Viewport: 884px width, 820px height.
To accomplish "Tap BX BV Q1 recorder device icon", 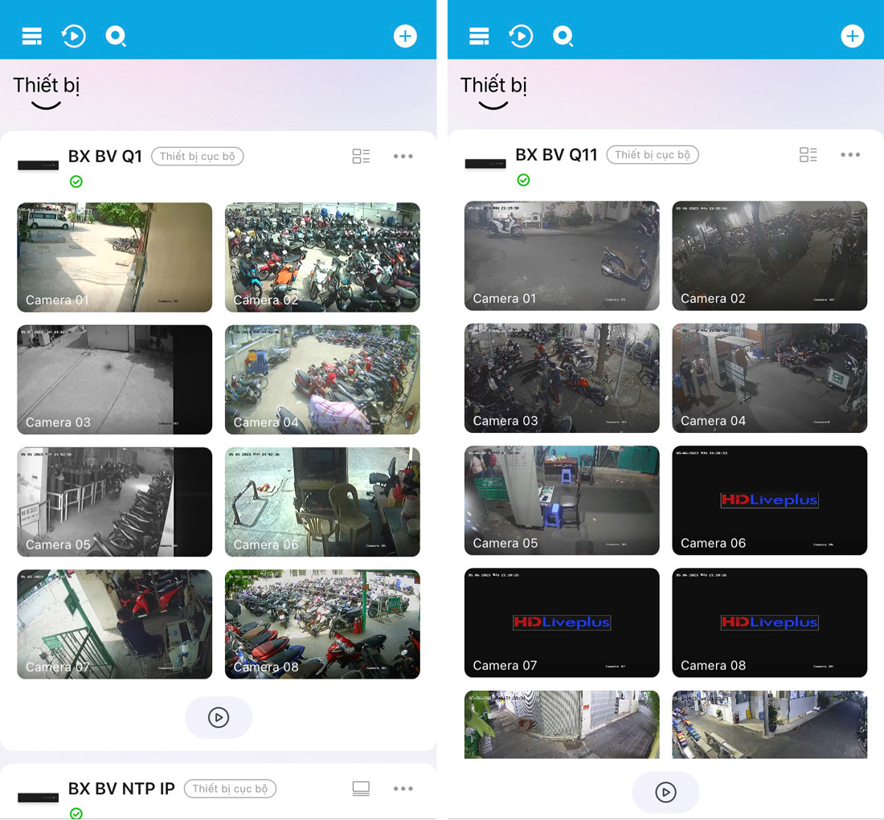I will coord(38,165).
